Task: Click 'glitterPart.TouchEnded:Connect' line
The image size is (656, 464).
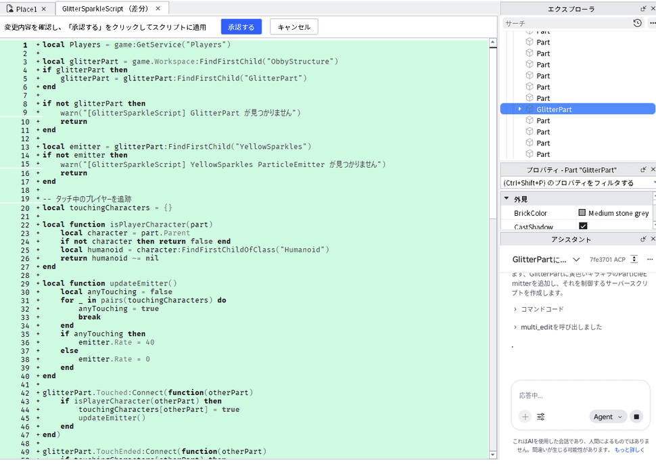Action: point(154,451)
